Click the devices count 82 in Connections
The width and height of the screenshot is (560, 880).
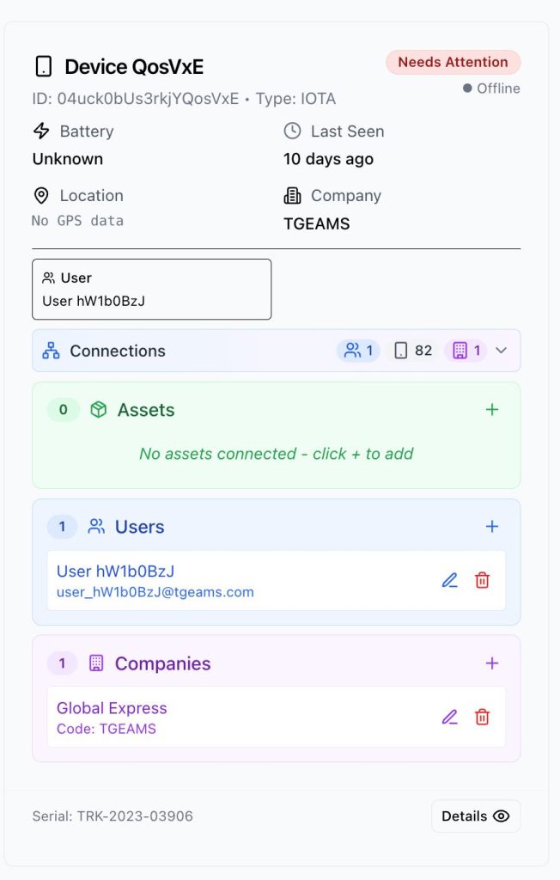tap(413, 351)
